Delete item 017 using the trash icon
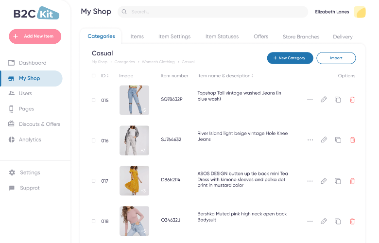 (352, 181)
